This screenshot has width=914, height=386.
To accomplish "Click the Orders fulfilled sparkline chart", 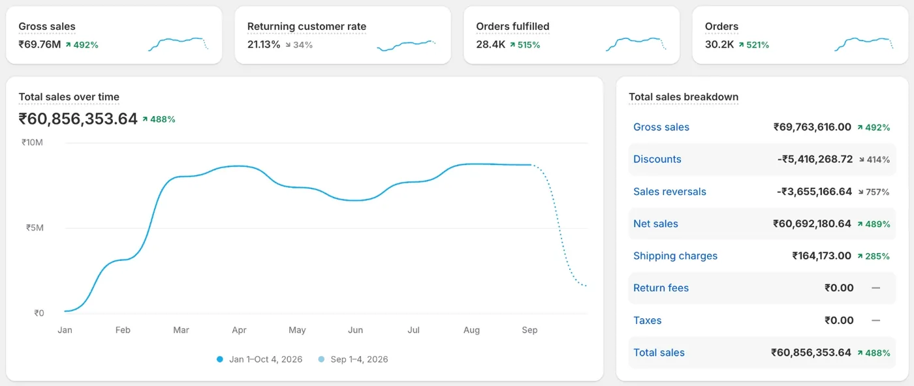I will coord(636,44).
